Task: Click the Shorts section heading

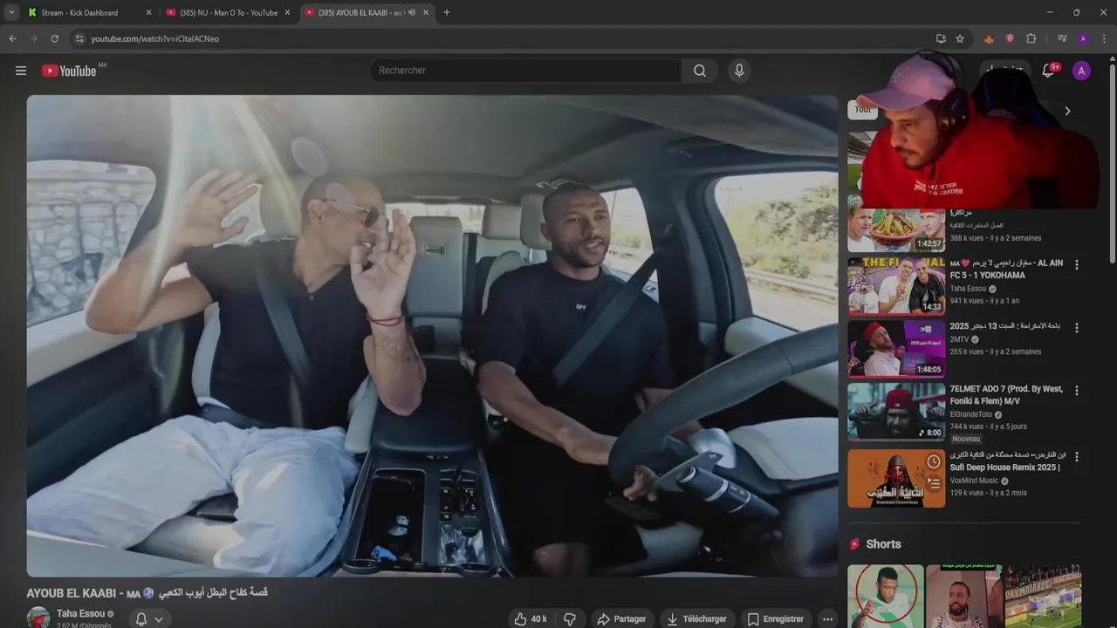Action: pyautogui.click(x=883, y=544)
